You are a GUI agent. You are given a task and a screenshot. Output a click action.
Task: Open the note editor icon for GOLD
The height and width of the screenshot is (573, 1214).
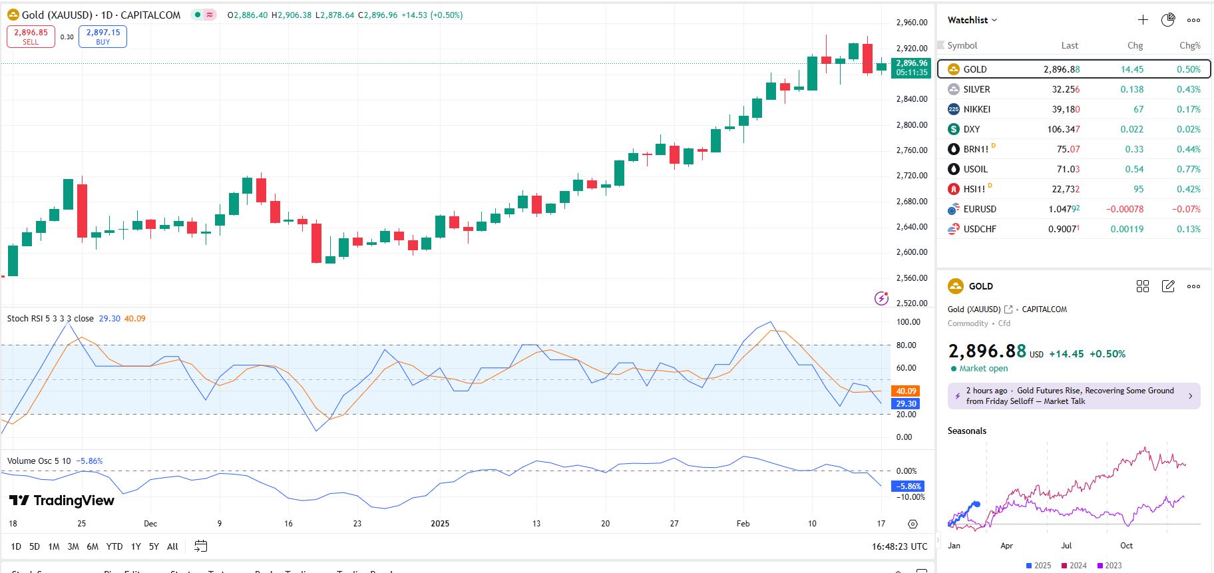(1168, 286)
